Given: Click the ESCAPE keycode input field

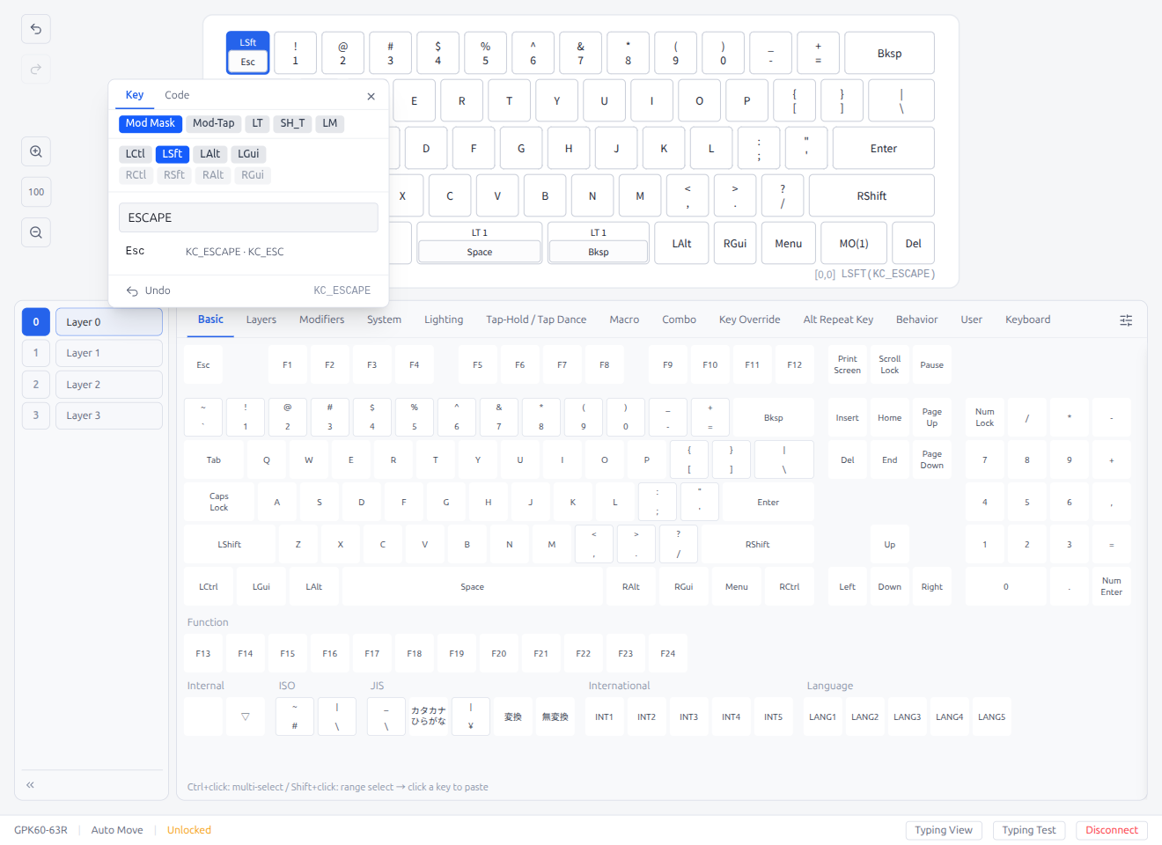Looking at the screenshot, I should click(x=248, y=217).
